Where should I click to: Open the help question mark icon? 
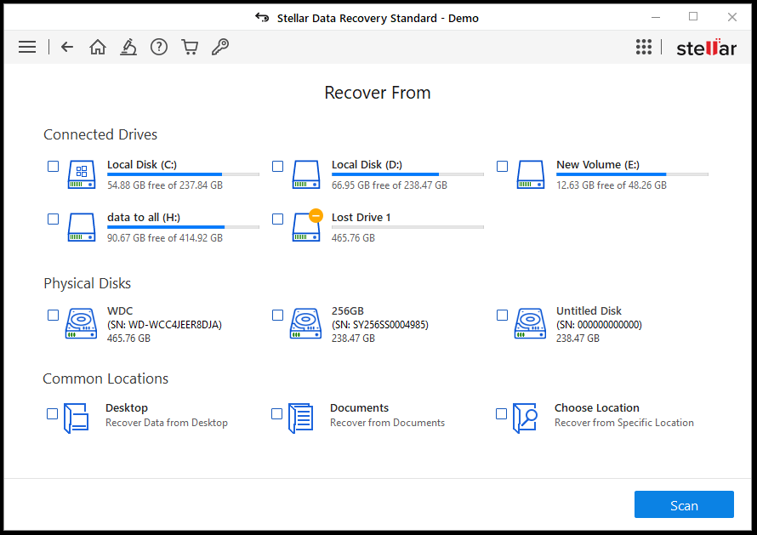tap(159, 47)
